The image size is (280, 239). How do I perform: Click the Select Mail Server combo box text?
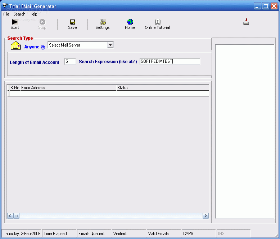(64, 45)
